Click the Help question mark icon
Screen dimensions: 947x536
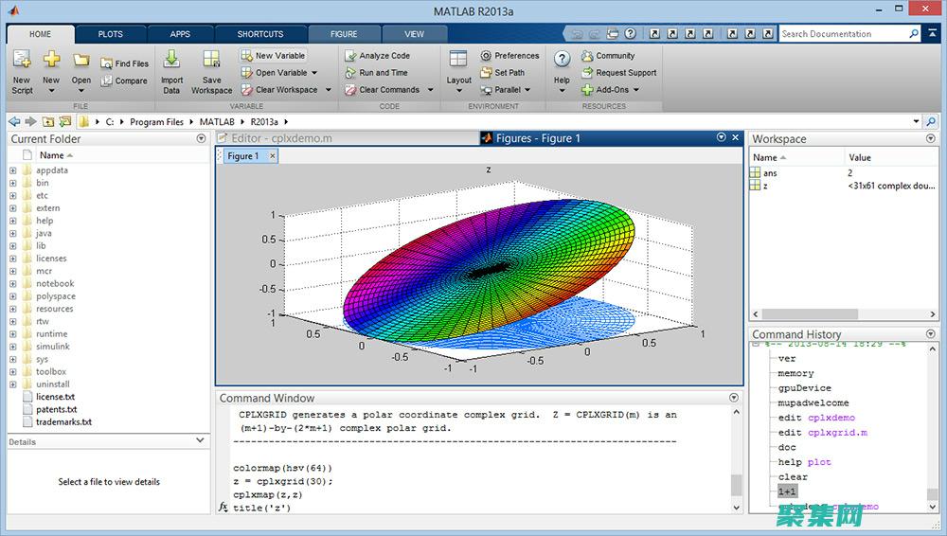tap(562, 60)
